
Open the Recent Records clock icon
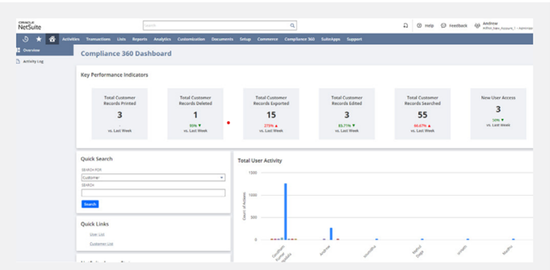coord(25,39)
